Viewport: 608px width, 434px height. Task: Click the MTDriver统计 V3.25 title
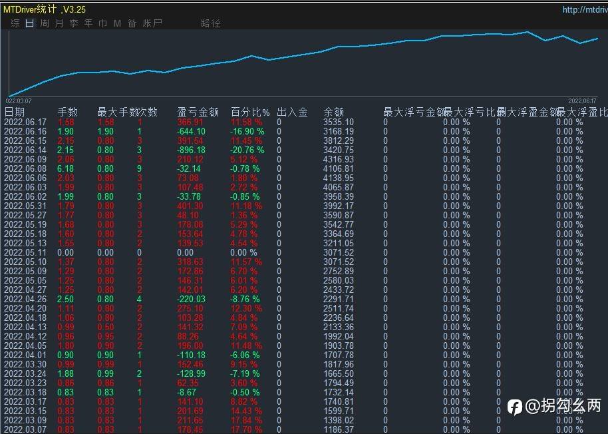pos(45,9)
